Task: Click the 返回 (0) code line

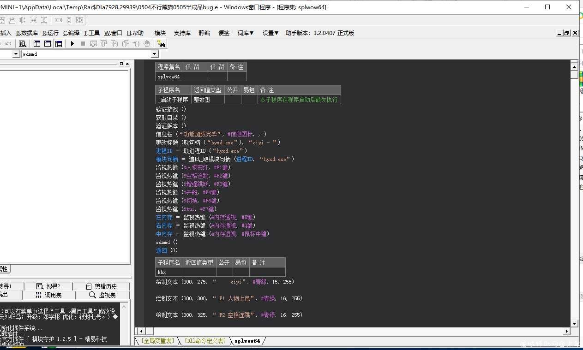Action: [167, 250]
